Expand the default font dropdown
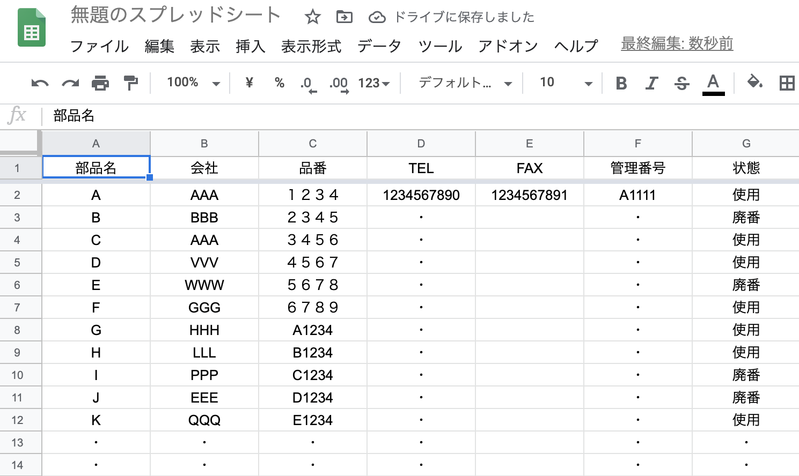 coord(465,83)
